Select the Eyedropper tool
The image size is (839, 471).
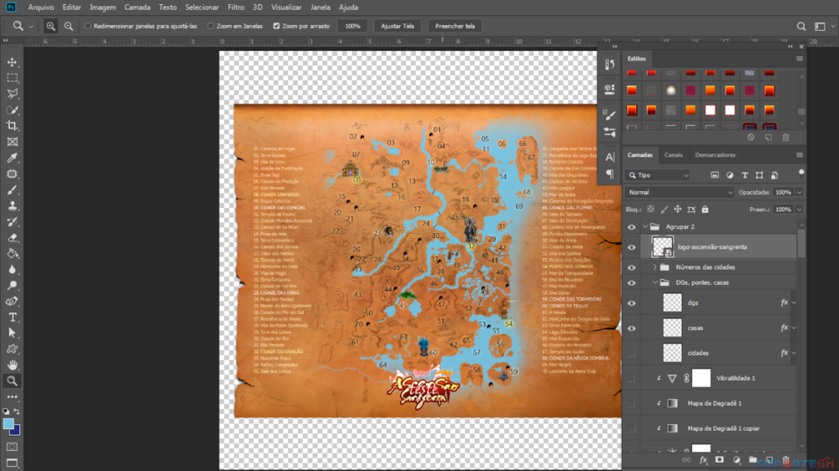click(x=13, y=158)
